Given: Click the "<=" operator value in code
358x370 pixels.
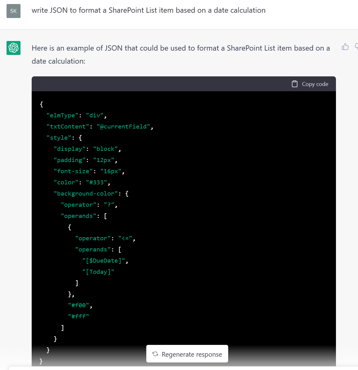Looking at the screenshot, I should point(125,238).
